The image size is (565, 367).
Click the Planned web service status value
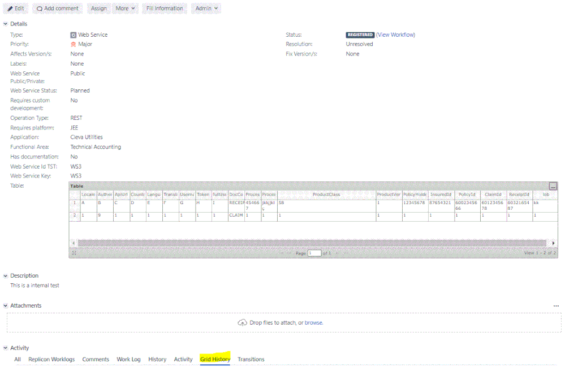tap(80, 90)
